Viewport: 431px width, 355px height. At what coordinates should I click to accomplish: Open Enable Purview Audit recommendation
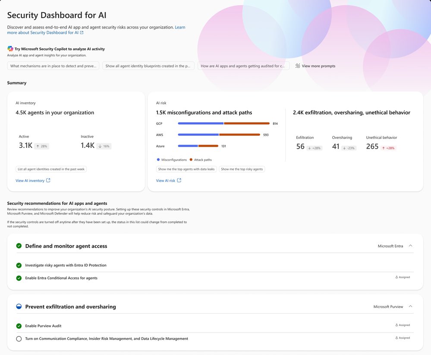click(x=43, y=326)
